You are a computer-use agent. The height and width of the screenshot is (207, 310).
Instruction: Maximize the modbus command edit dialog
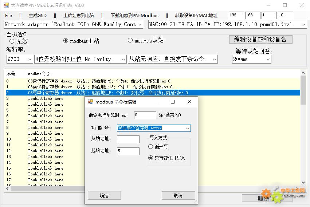coord(173,102)
